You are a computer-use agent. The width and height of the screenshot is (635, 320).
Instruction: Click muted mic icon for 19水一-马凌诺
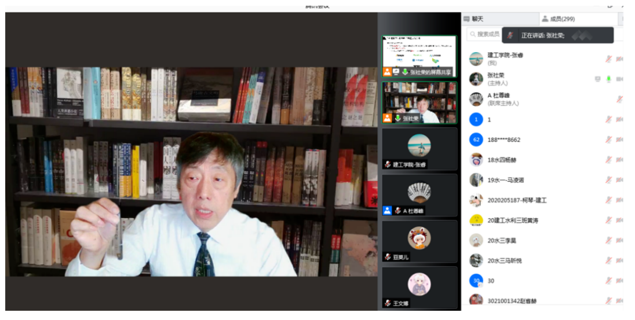click(x=608, y=180)
